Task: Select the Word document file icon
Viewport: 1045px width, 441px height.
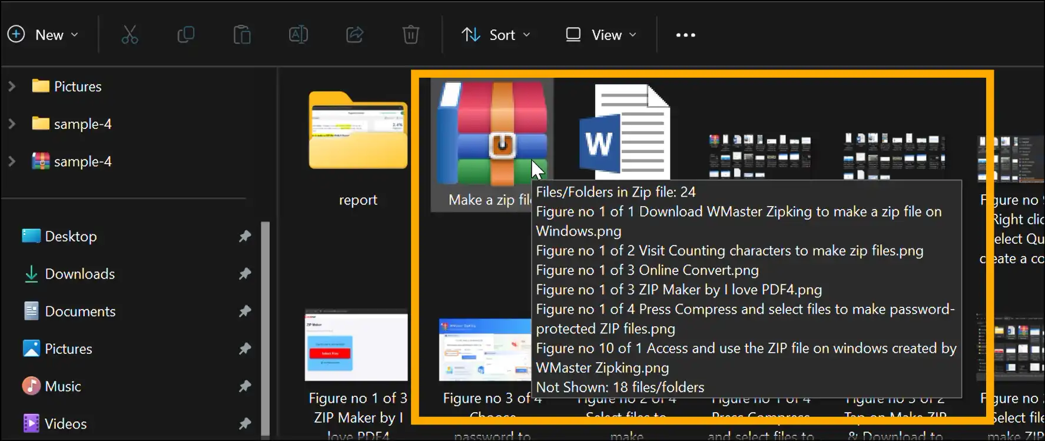Action: coord(625,131)
